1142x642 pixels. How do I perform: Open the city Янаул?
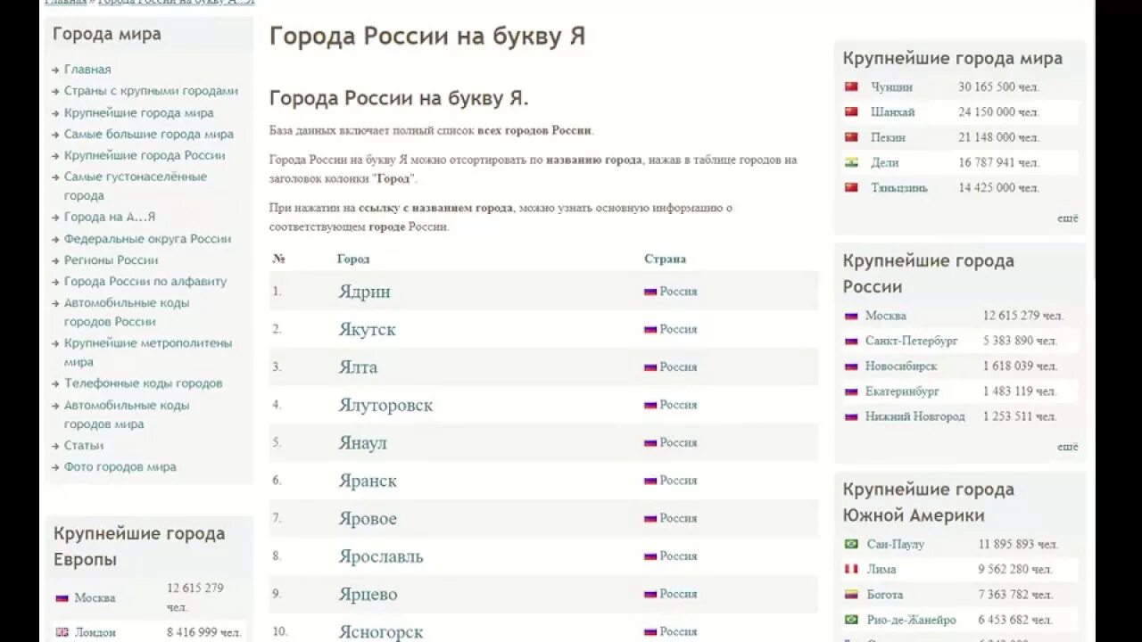[x=362, y=443]
